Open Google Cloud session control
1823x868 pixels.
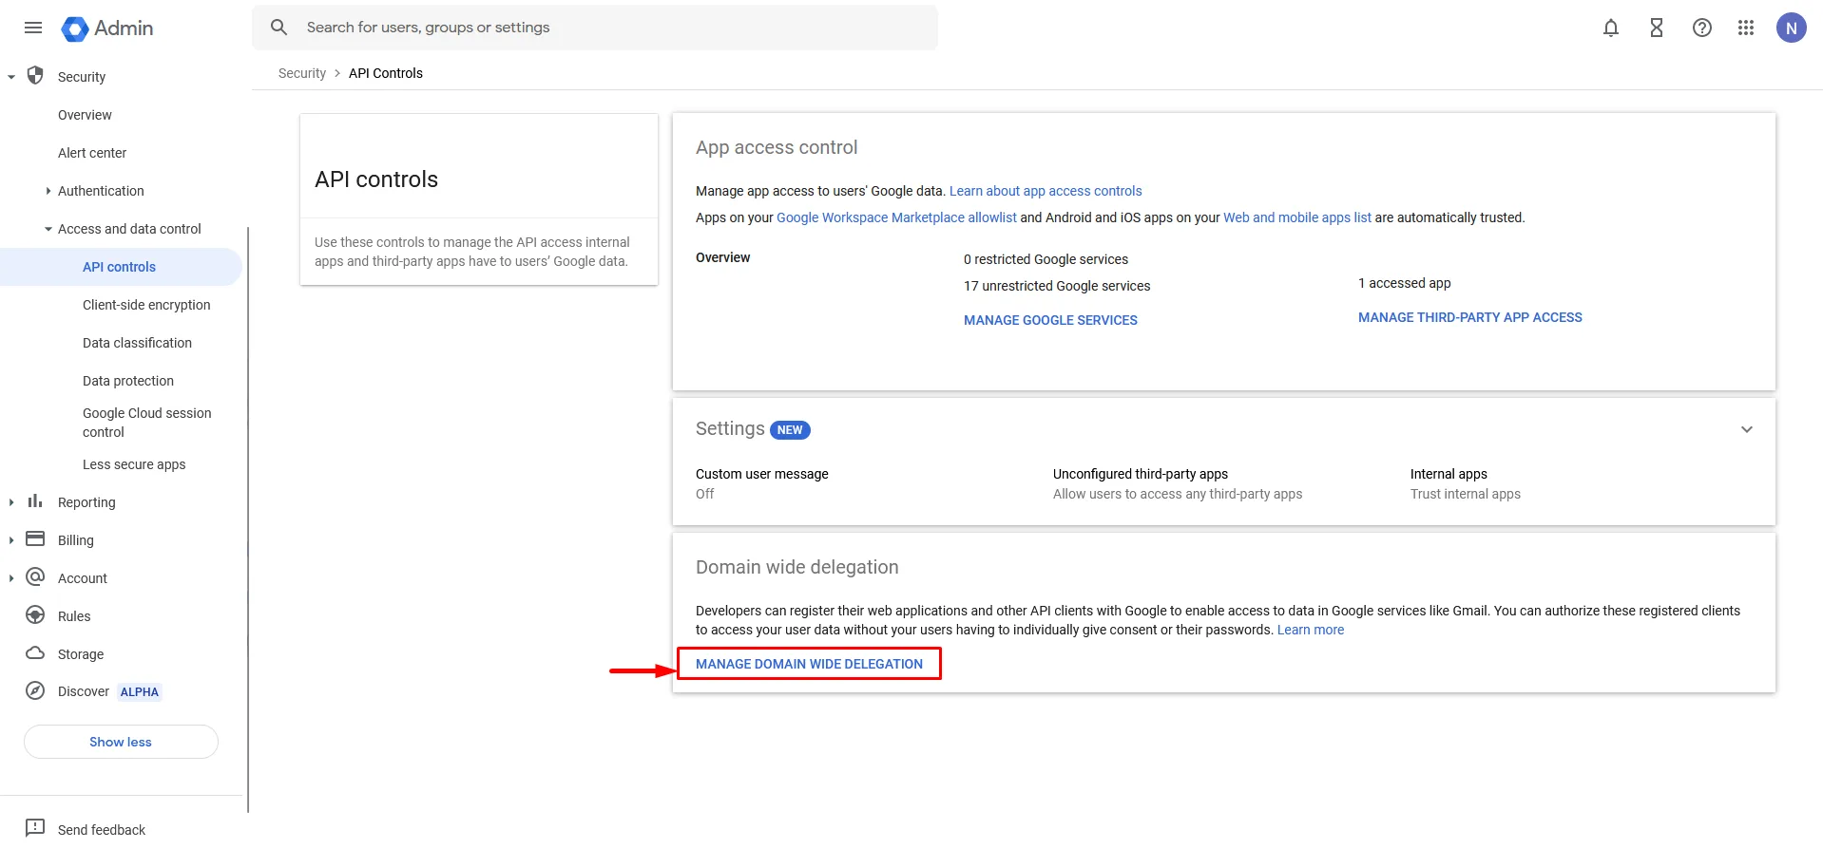tap(147, 423)
